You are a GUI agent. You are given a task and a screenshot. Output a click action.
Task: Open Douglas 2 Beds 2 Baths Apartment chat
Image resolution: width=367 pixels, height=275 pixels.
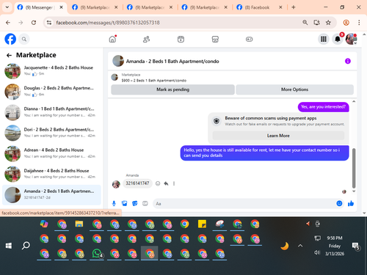point(51,92)
